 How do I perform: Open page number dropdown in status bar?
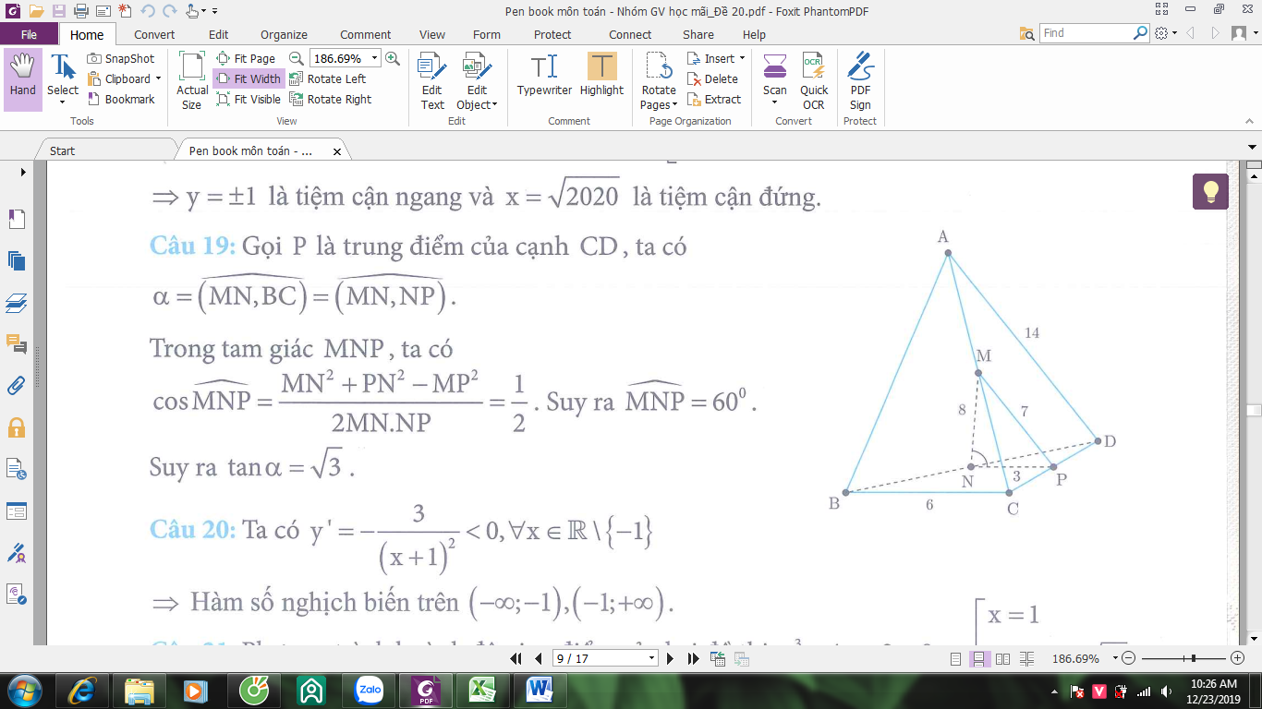(652, 658)
